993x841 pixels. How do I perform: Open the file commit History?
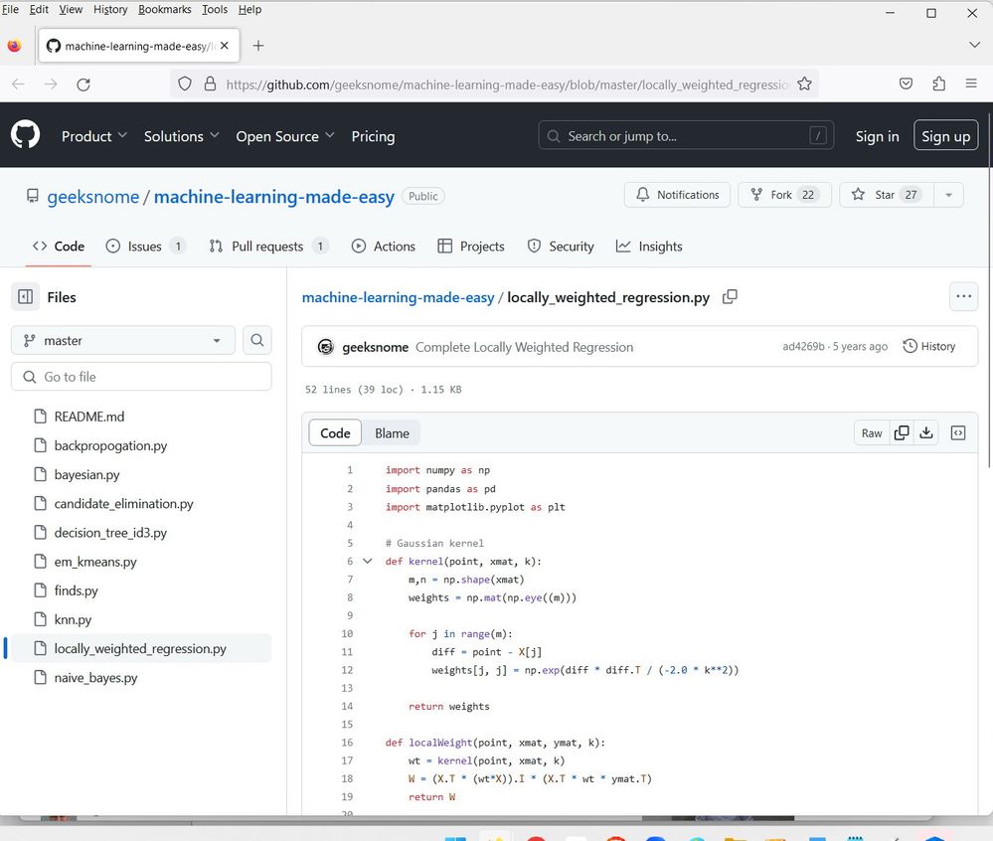click(x=928, y=346)
